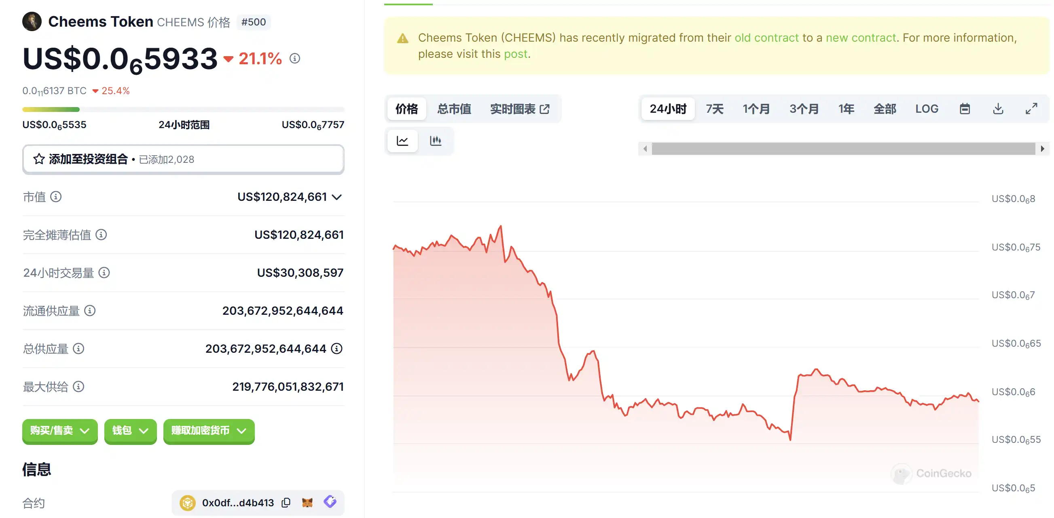Open the calendar date range picker
1054x518 pixels.
coord(964,109)
